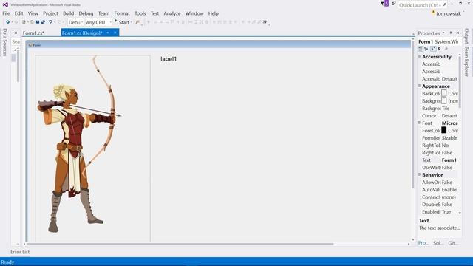Open the Form1 object selector dropdown
The image size is (473, 266).
460,41
